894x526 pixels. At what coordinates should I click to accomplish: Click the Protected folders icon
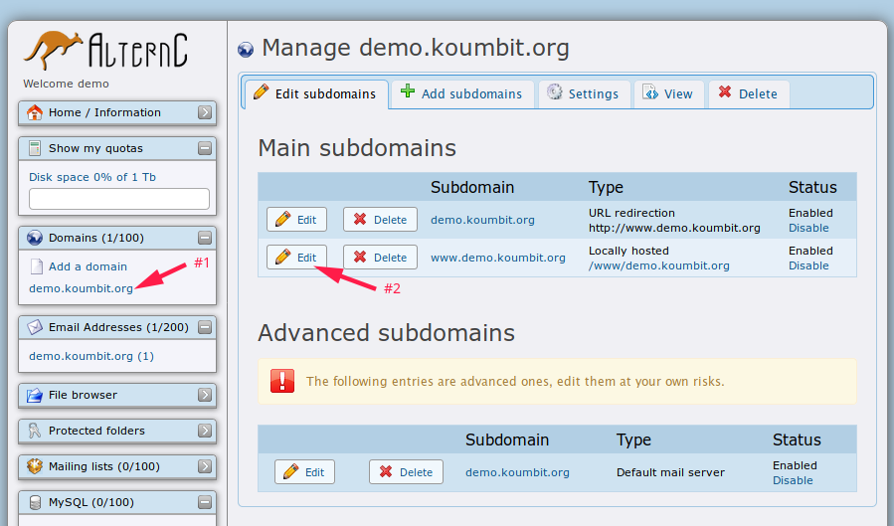pos(35,431)
